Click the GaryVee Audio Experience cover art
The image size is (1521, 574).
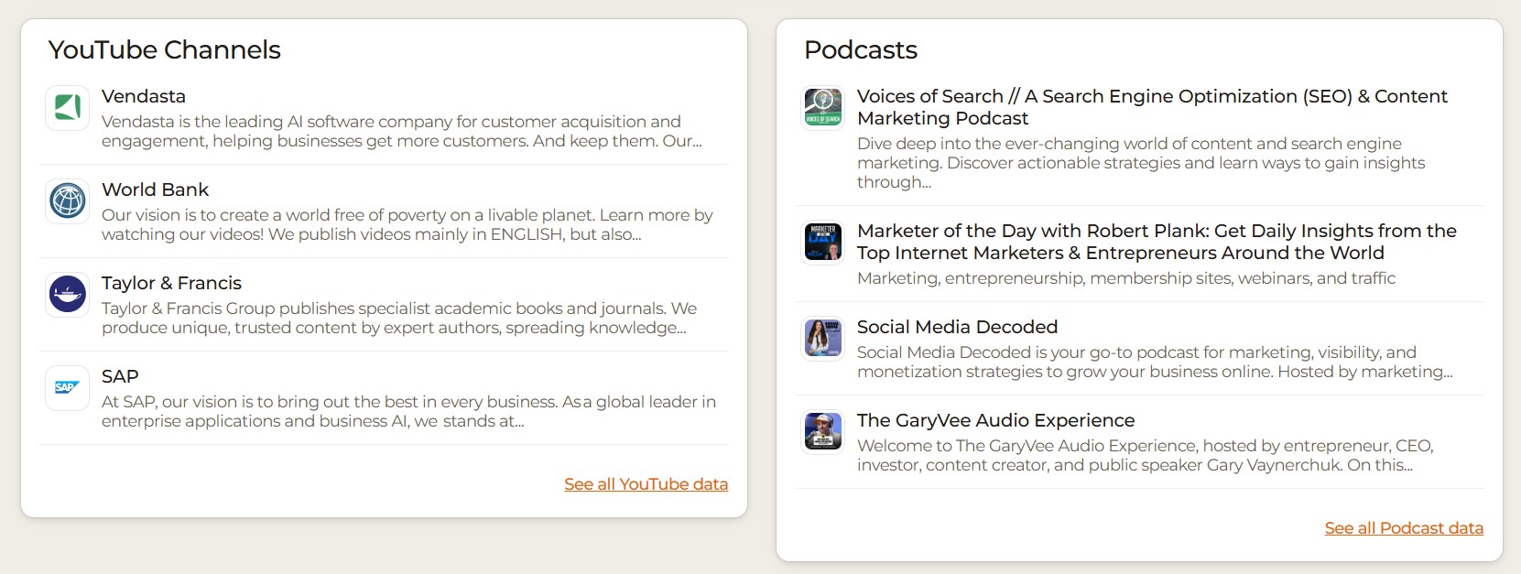coord(822,432)
